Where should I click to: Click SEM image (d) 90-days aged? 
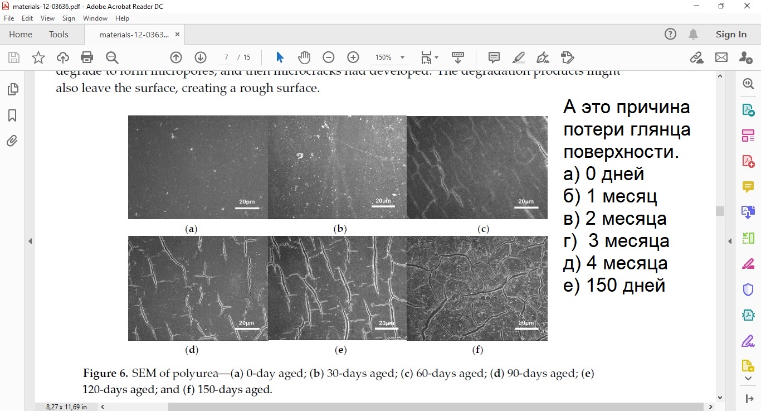[x=198, y=288]
